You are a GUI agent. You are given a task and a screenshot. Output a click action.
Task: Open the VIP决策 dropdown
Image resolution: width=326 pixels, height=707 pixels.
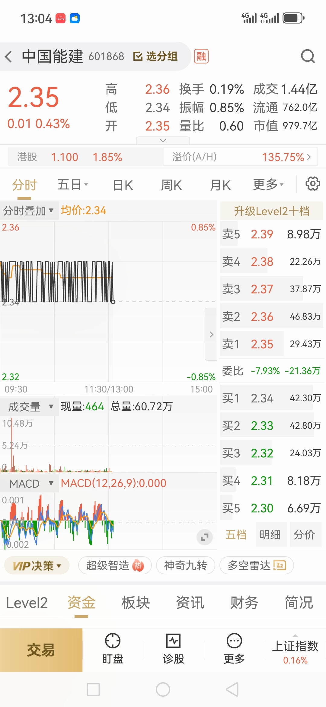pyautogui.click(x=37, y=565)
